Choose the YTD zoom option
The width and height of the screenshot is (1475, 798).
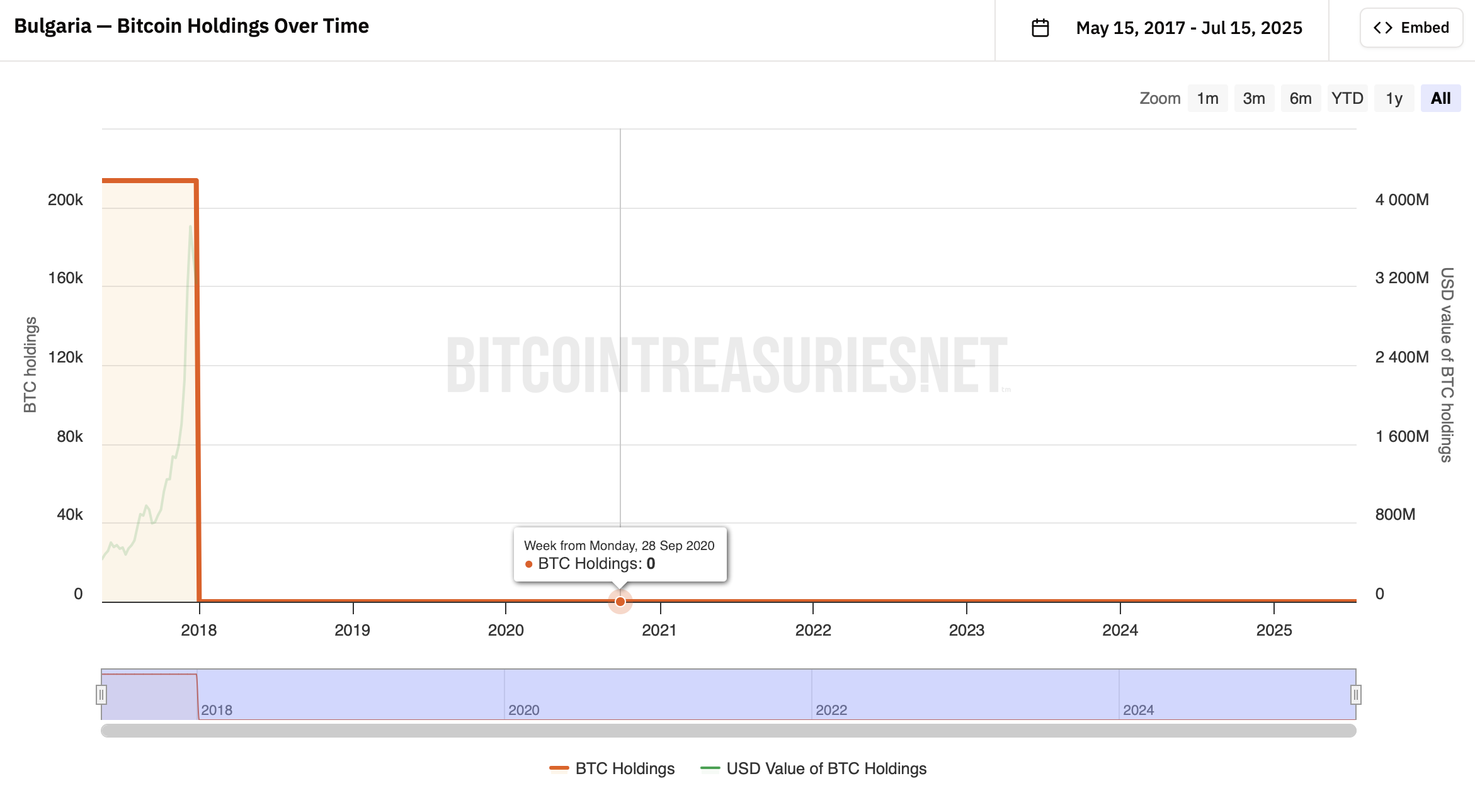coord(1347,98)
